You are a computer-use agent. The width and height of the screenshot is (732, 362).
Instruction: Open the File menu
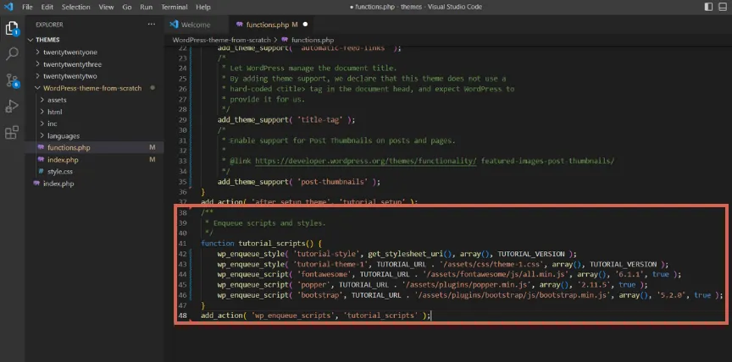coord(27,7)
